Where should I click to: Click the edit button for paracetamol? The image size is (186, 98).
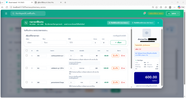(115, 82)
